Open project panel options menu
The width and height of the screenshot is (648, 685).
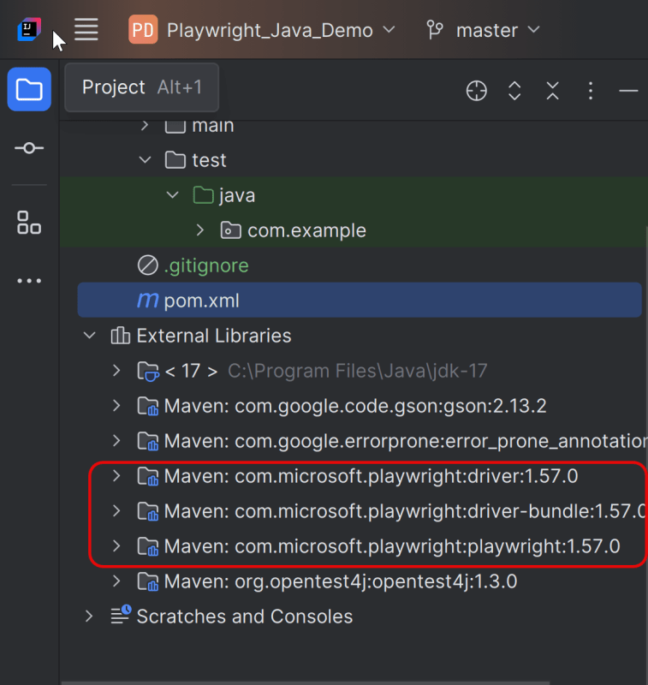click(x=591, y=91)
